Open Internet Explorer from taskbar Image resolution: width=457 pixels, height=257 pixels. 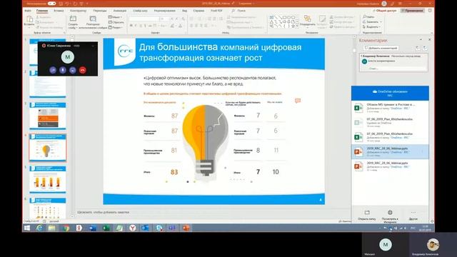click(x=39, y=228)
